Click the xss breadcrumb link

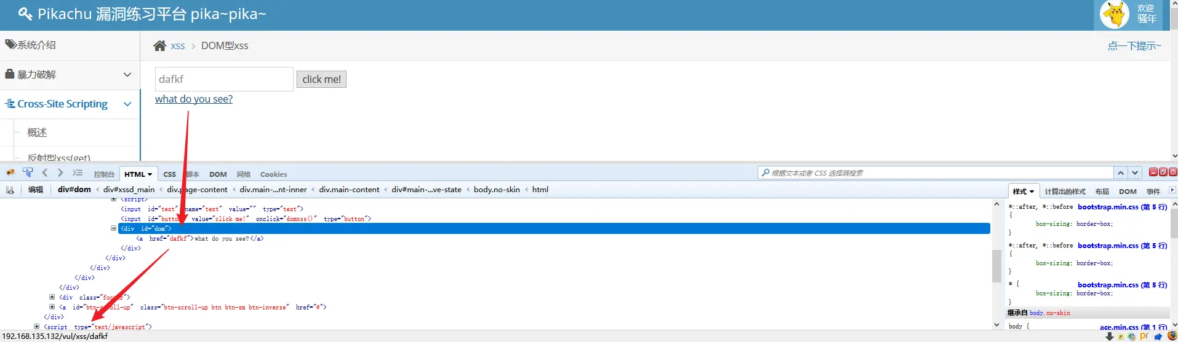click(178, 46)
